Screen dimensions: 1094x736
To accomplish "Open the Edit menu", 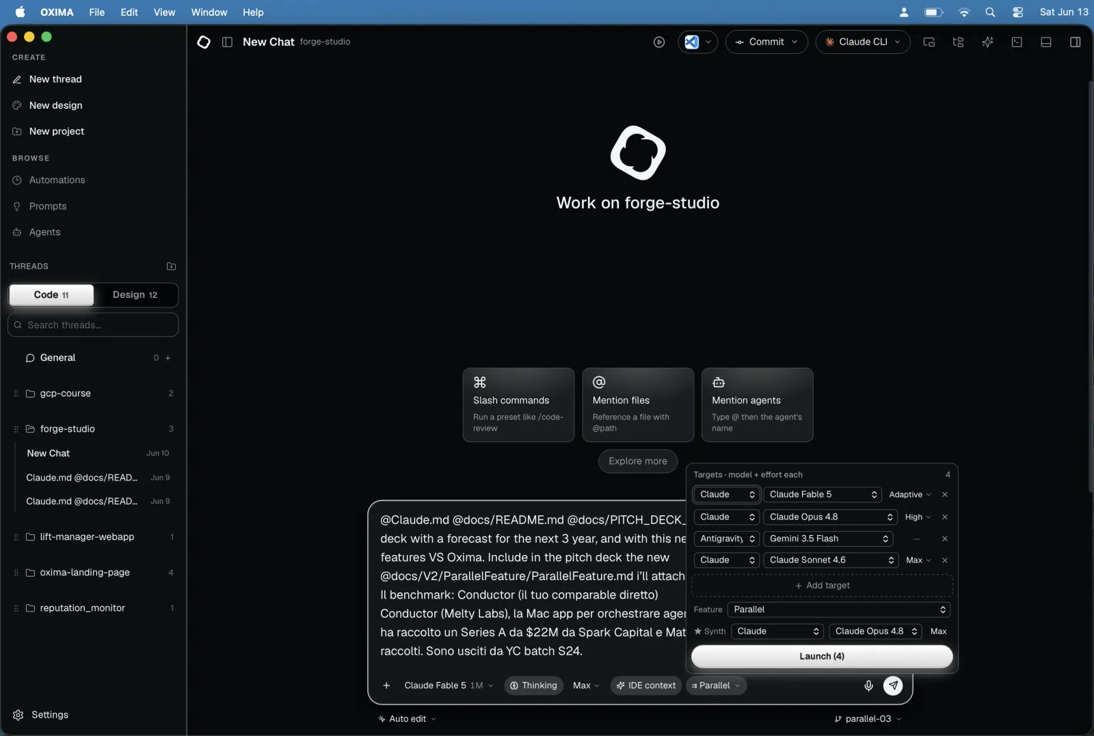I will tap(129, 12).
